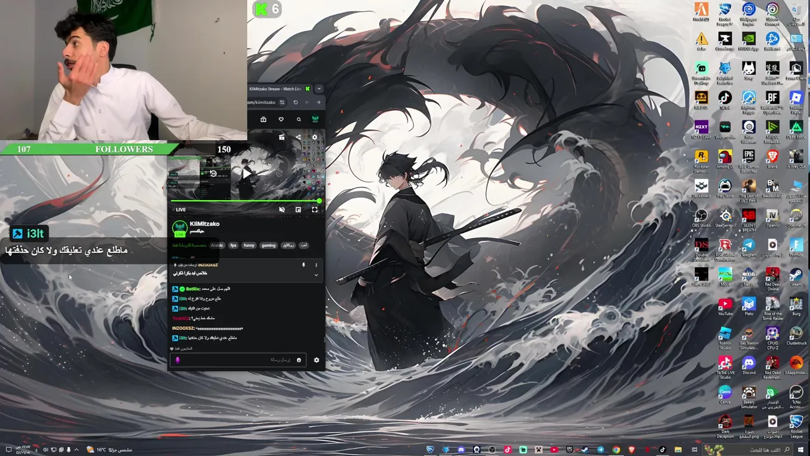810x456 pixels.
Task: Click the stream progress bar live handle
Action: click(320, 201)
